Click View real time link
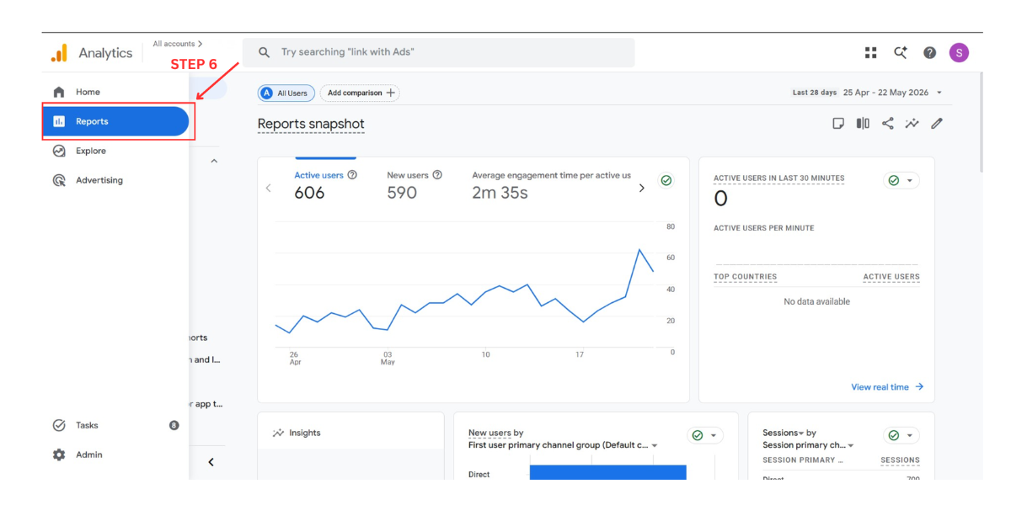The height and width of the screenshot is (505, 1011). [x=887, y=387]
